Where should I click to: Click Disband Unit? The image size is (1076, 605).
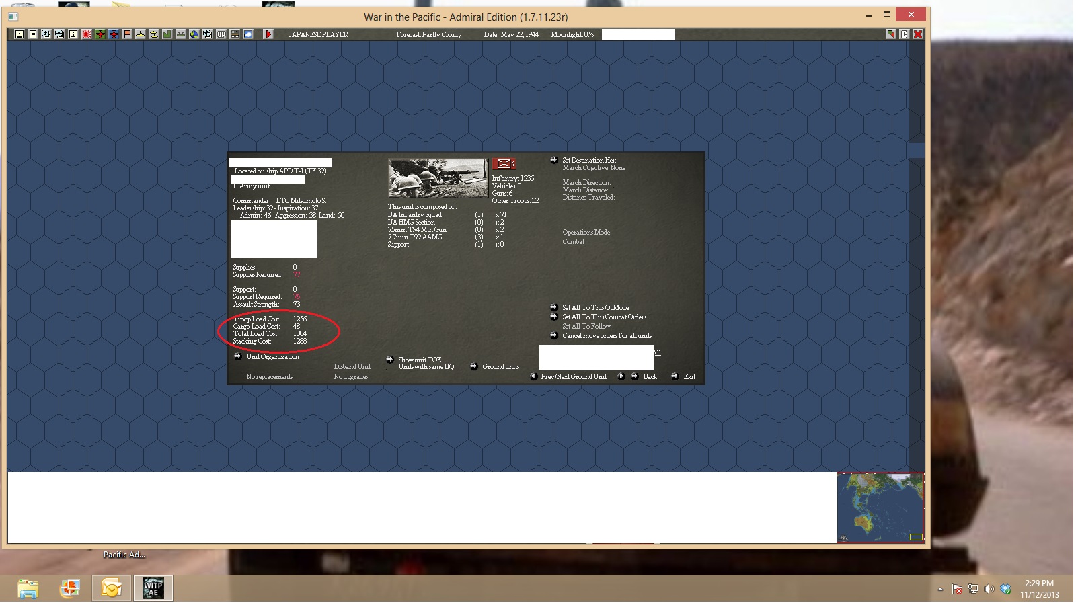tap(352, 366)
